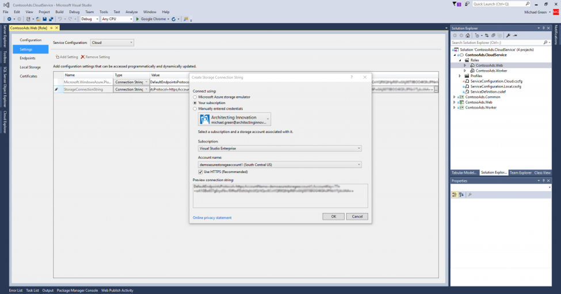
Task: Click the Navigate Backward toolbar icon
Action: (9, 19)
